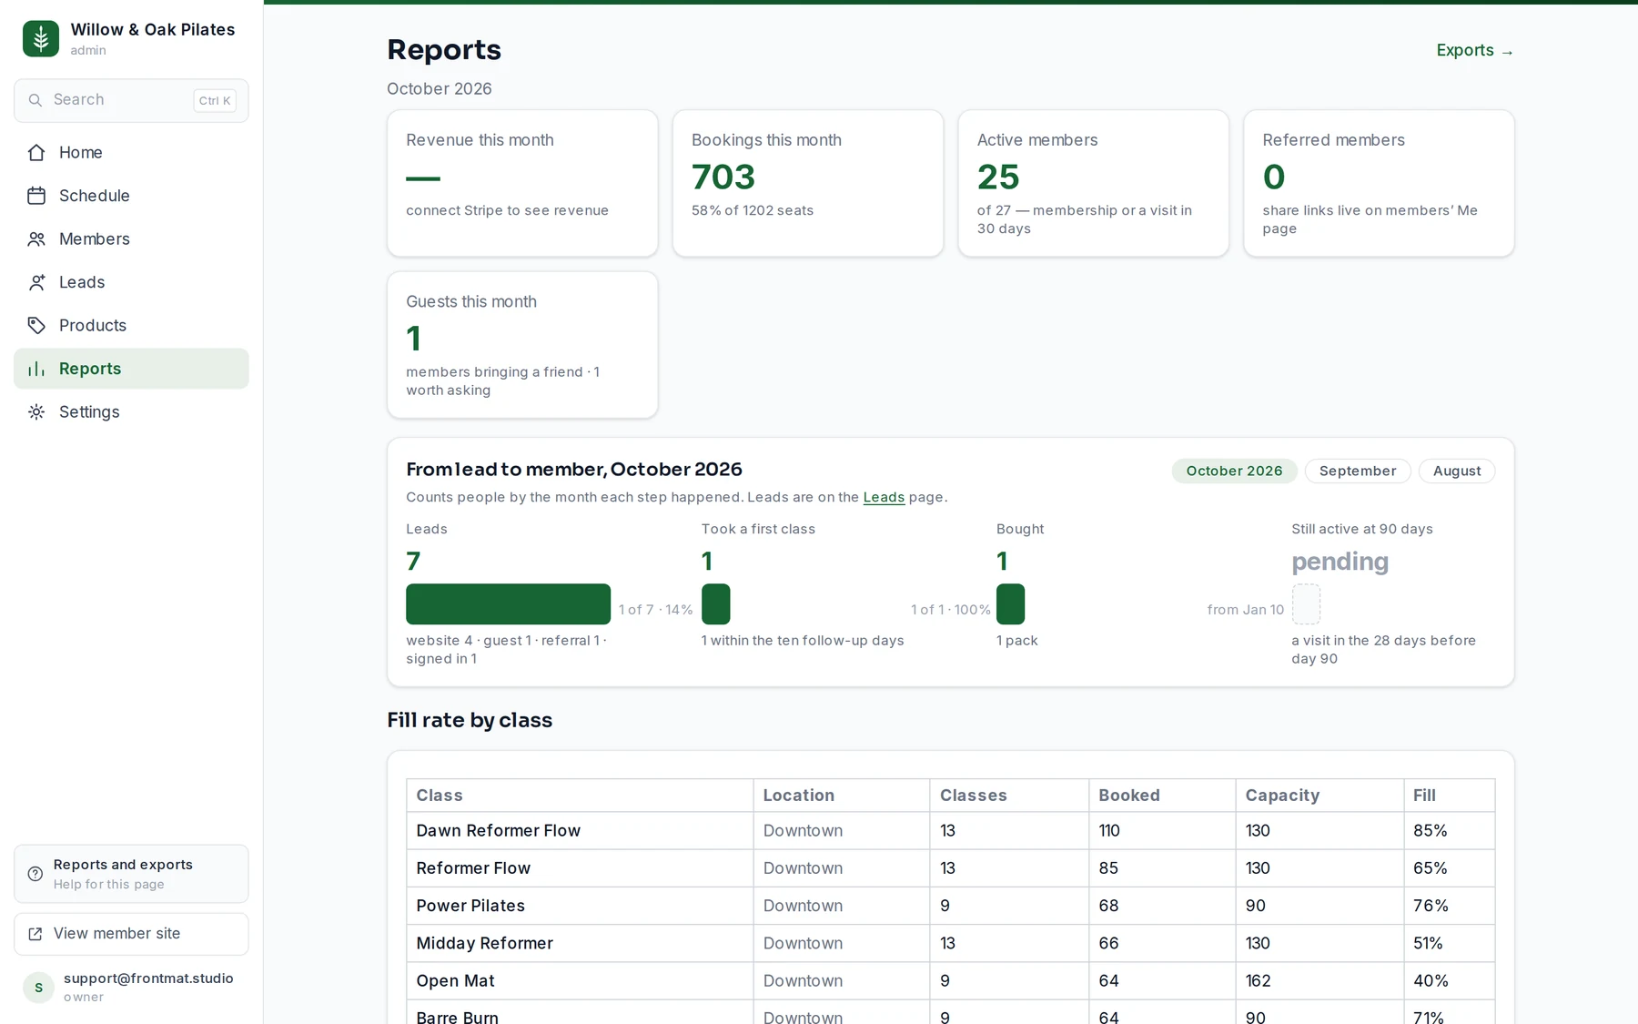Go to the Schedule section
The image size is (1638, 1024).
[131, 196]
